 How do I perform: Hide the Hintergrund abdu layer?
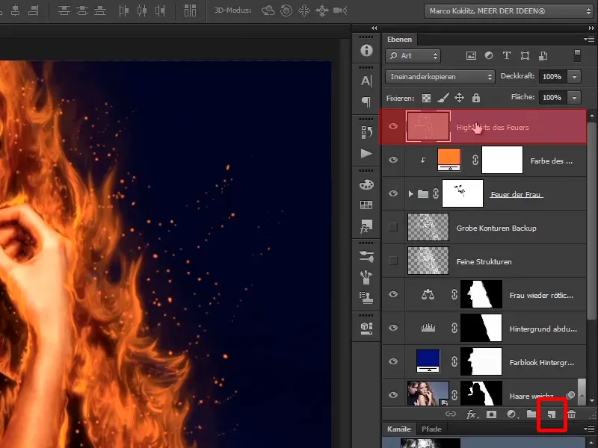click(x=393, y=328)
